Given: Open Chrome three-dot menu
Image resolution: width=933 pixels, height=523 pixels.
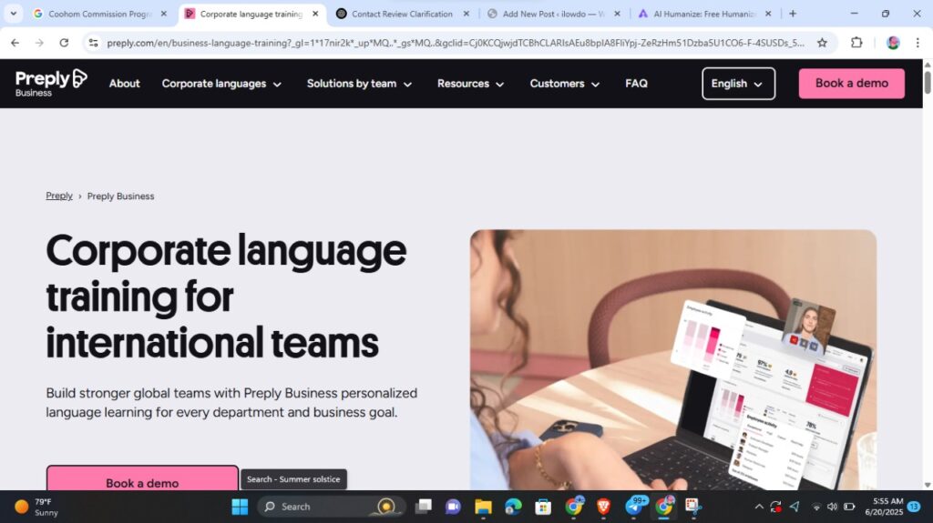Looking at the screenshot, I should (918, 43).
